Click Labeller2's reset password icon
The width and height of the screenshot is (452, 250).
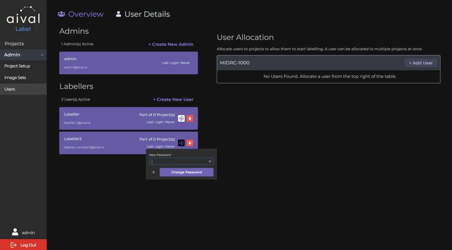[181, 143]
